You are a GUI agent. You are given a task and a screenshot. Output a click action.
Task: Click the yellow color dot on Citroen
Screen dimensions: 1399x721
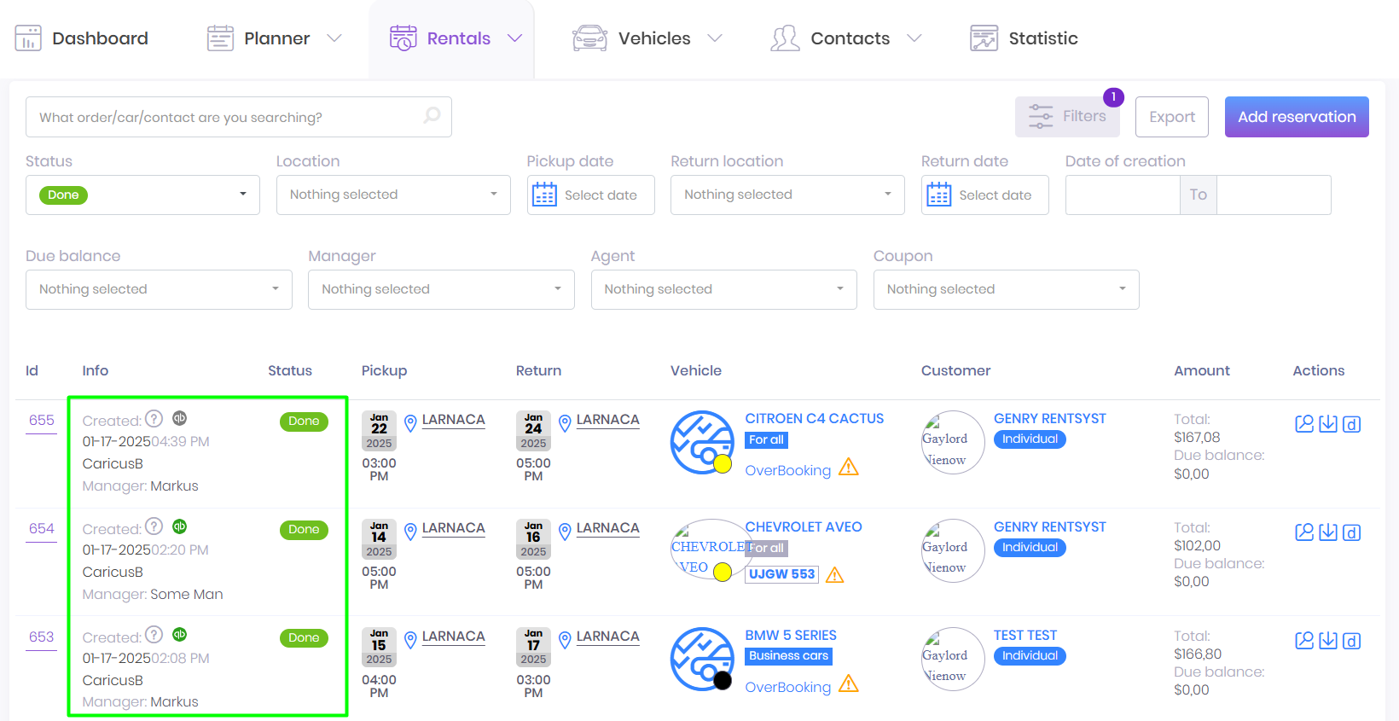723,464
